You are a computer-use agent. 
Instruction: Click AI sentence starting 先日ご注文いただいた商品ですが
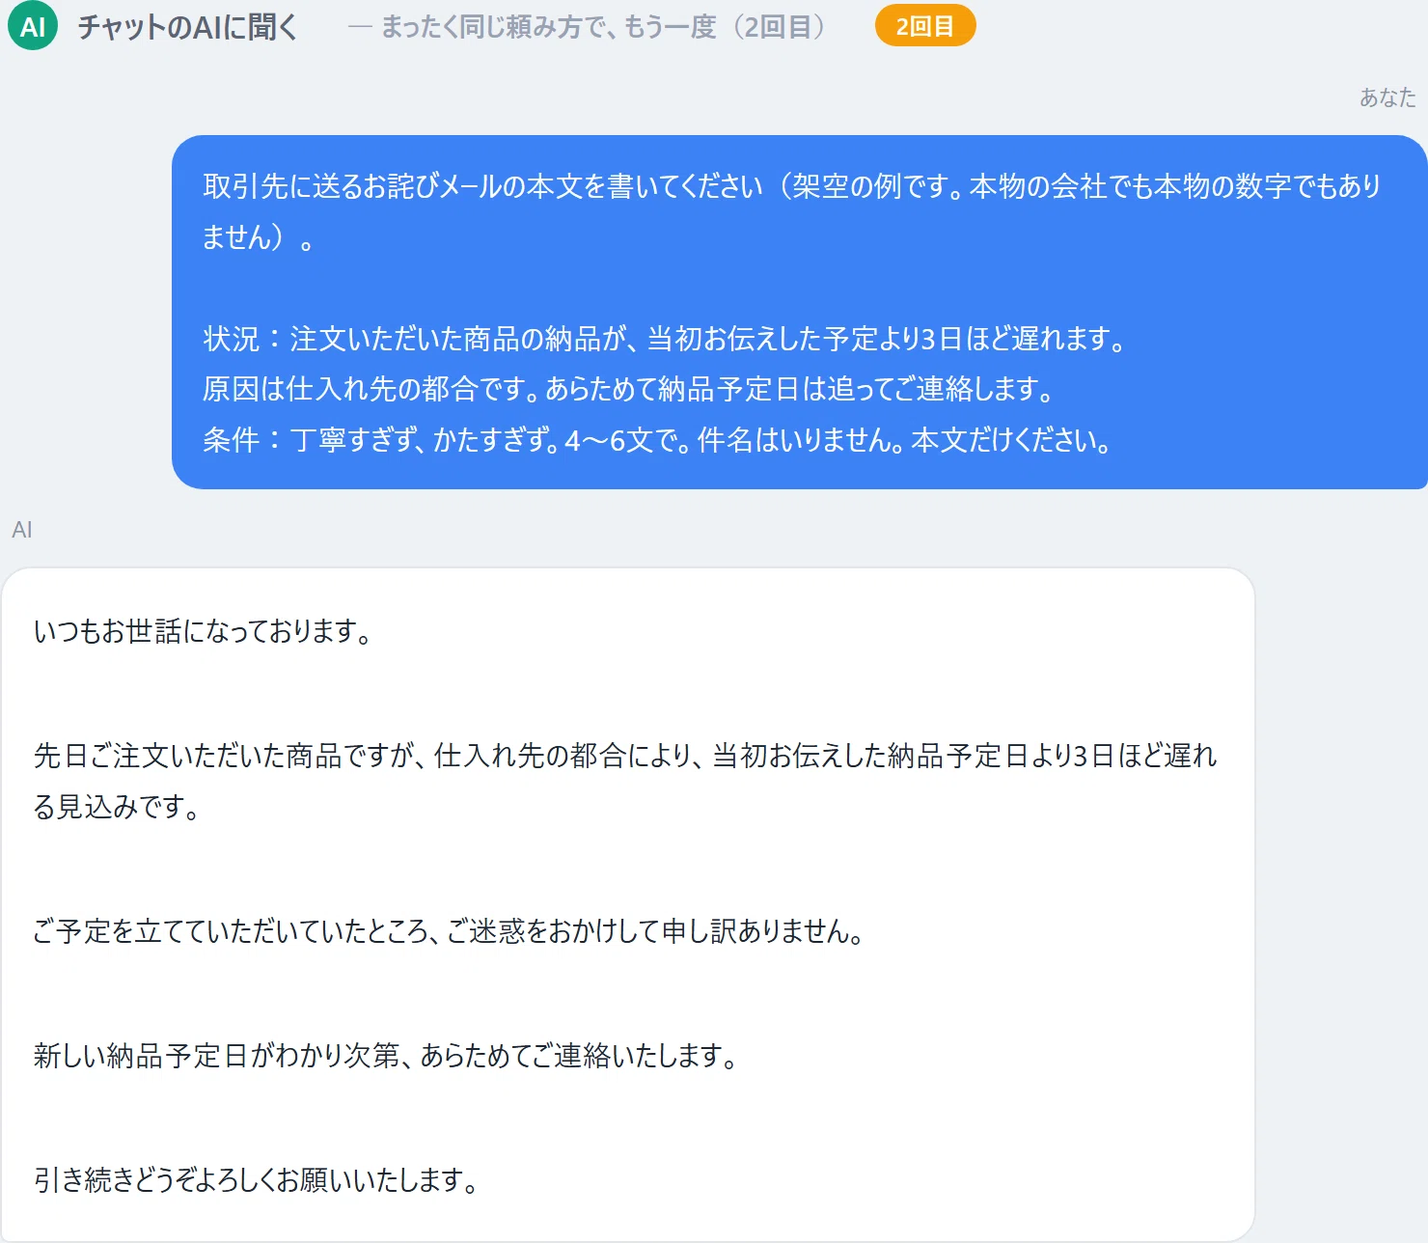(x=625, y=780)
